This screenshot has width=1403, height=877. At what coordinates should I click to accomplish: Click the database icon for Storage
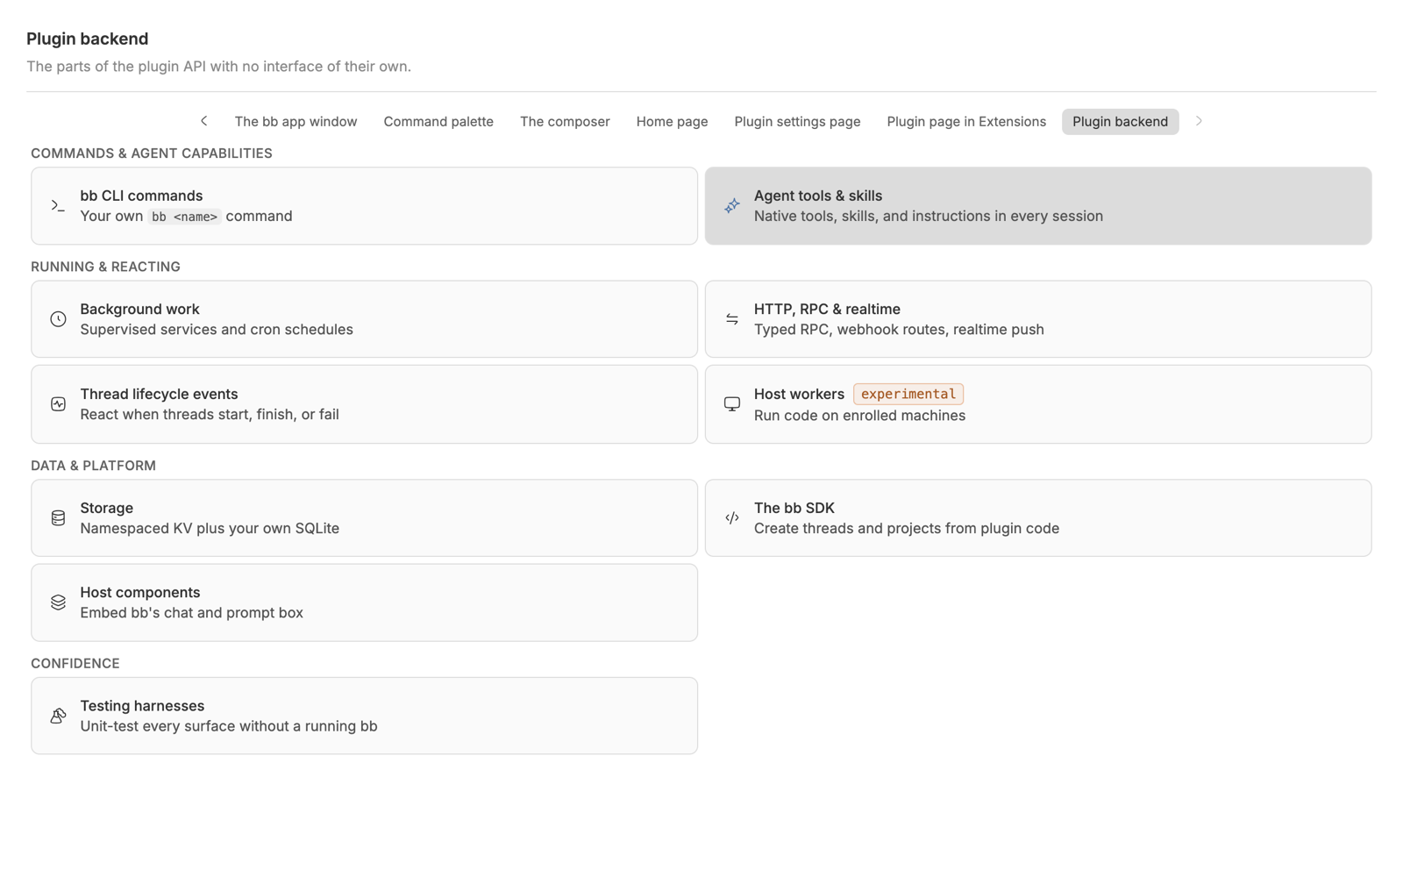[x=58, y=518]
